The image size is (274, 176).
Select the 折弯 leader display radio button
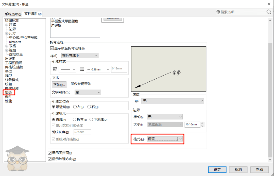tap(75, 119)
